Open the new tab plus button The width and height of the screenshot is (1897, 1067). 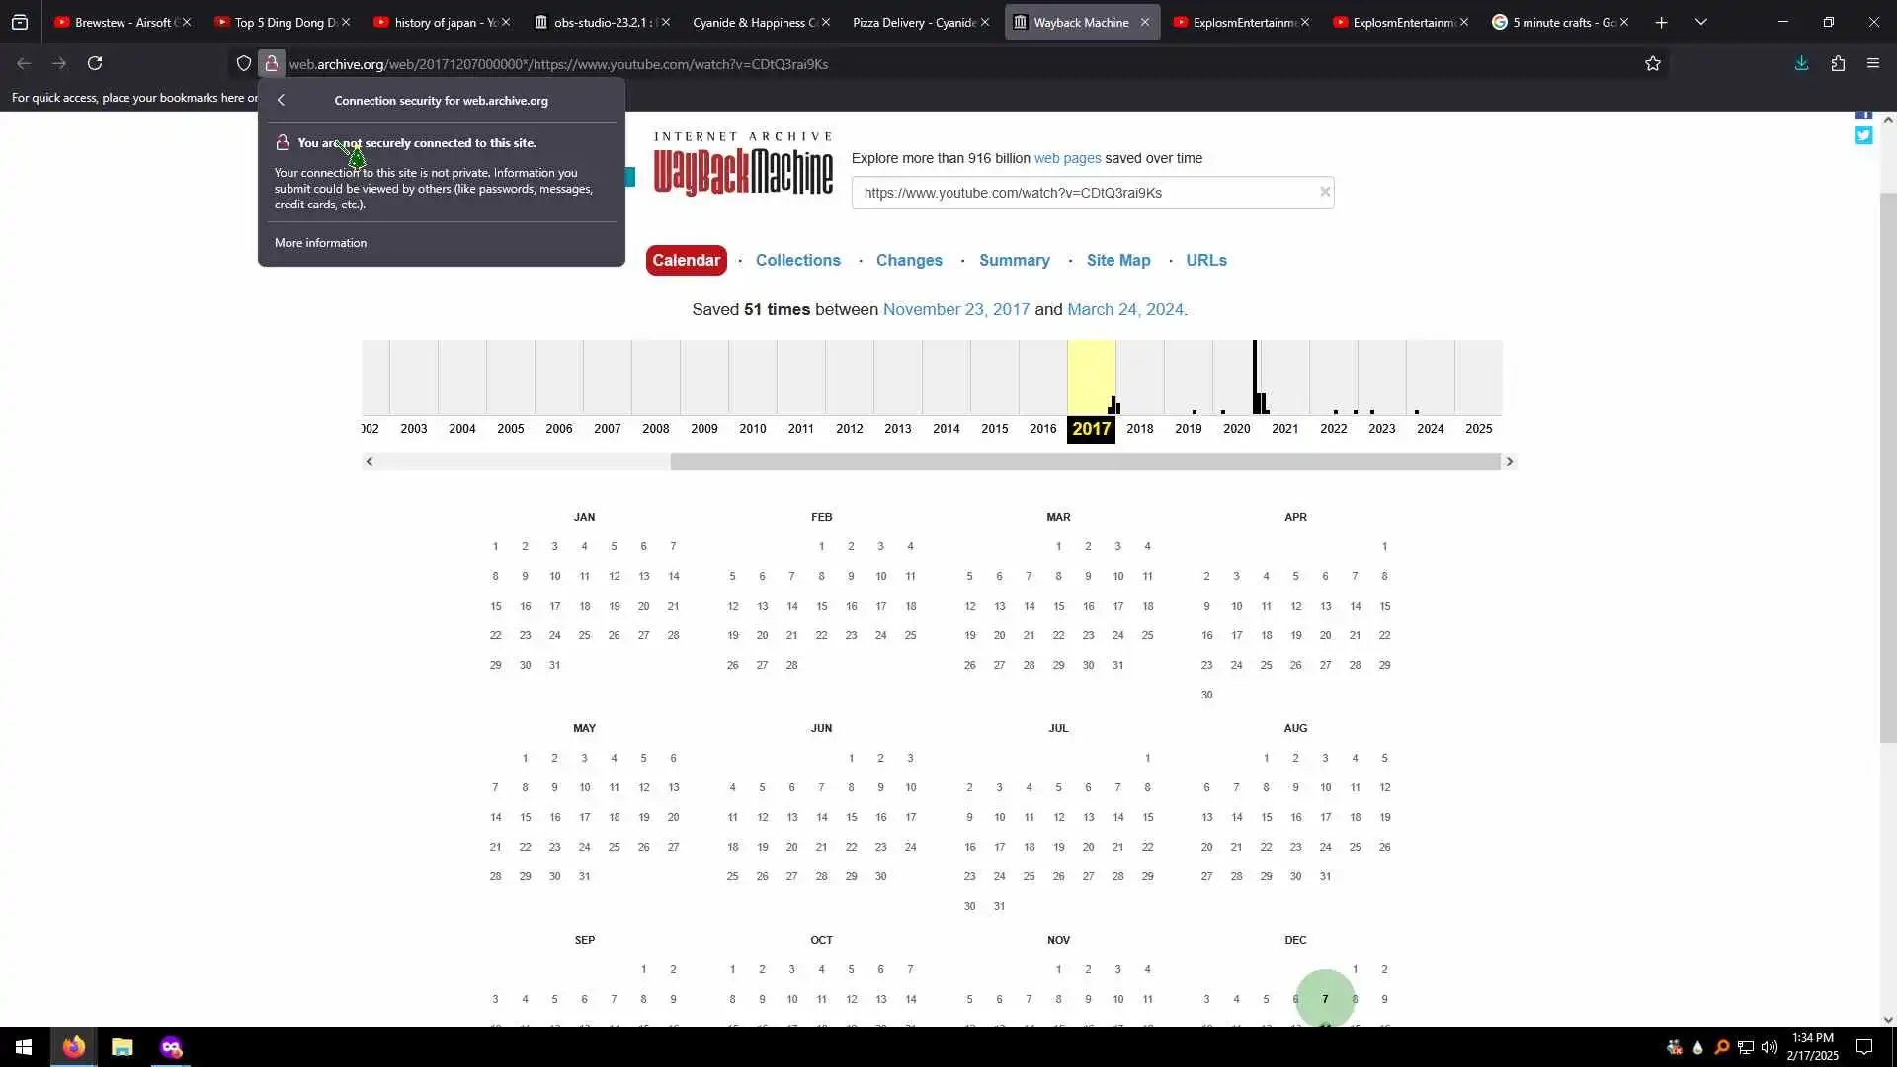(1661, 22)
